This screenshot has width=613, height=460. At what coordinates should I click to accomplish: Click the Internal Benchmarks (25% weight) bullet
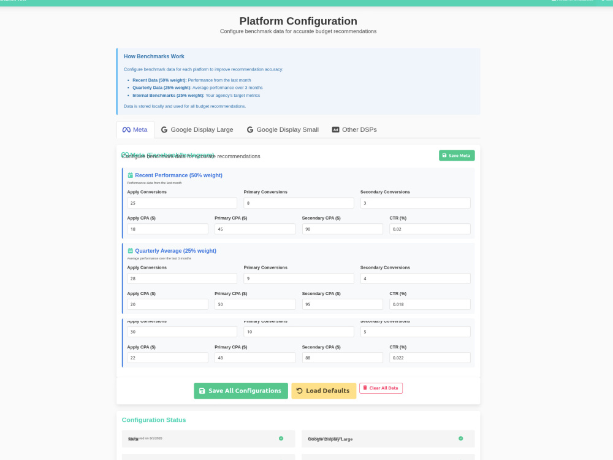(196, 96)
